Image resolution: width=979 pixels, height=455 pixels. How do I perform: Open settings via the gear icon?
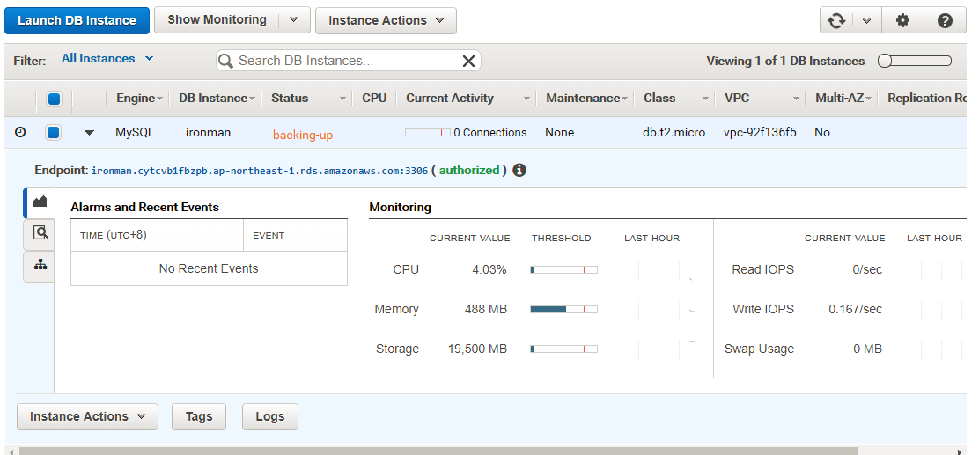(x=902, y=20)
